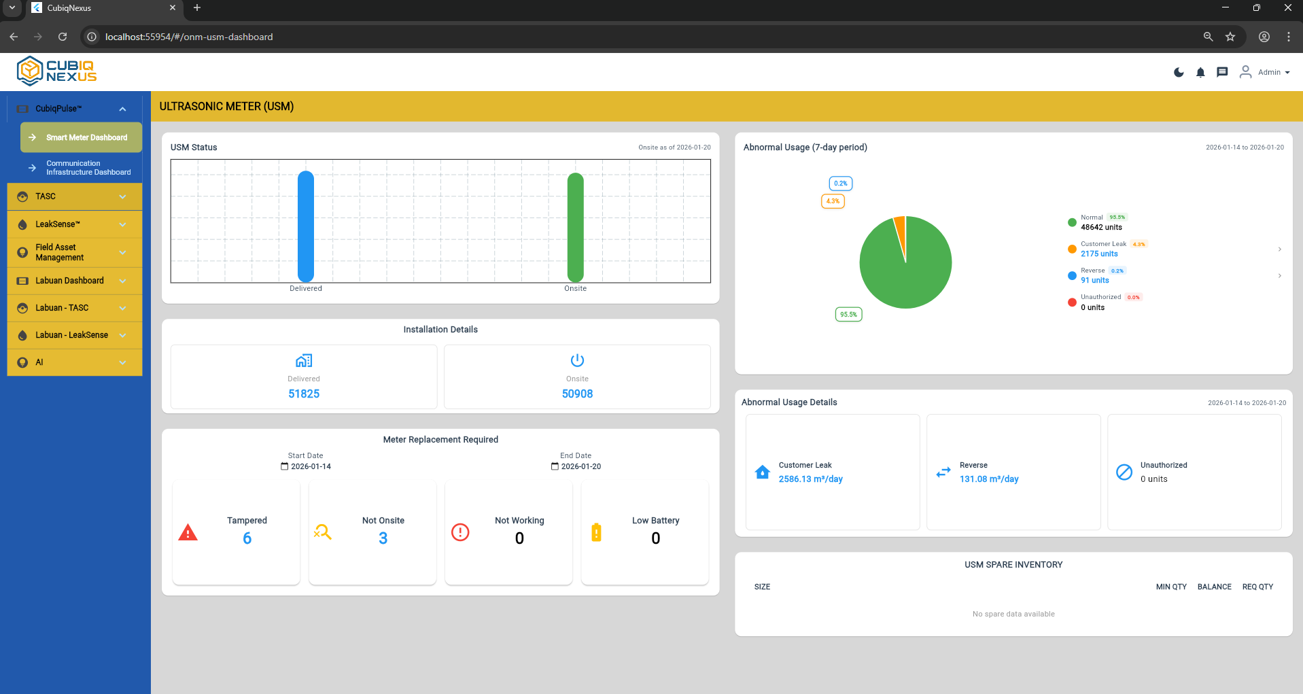Open the Start Date calendar picker
Viewport: 1303px width, 694px height.
pyautogui.click(x=285, y=466)
